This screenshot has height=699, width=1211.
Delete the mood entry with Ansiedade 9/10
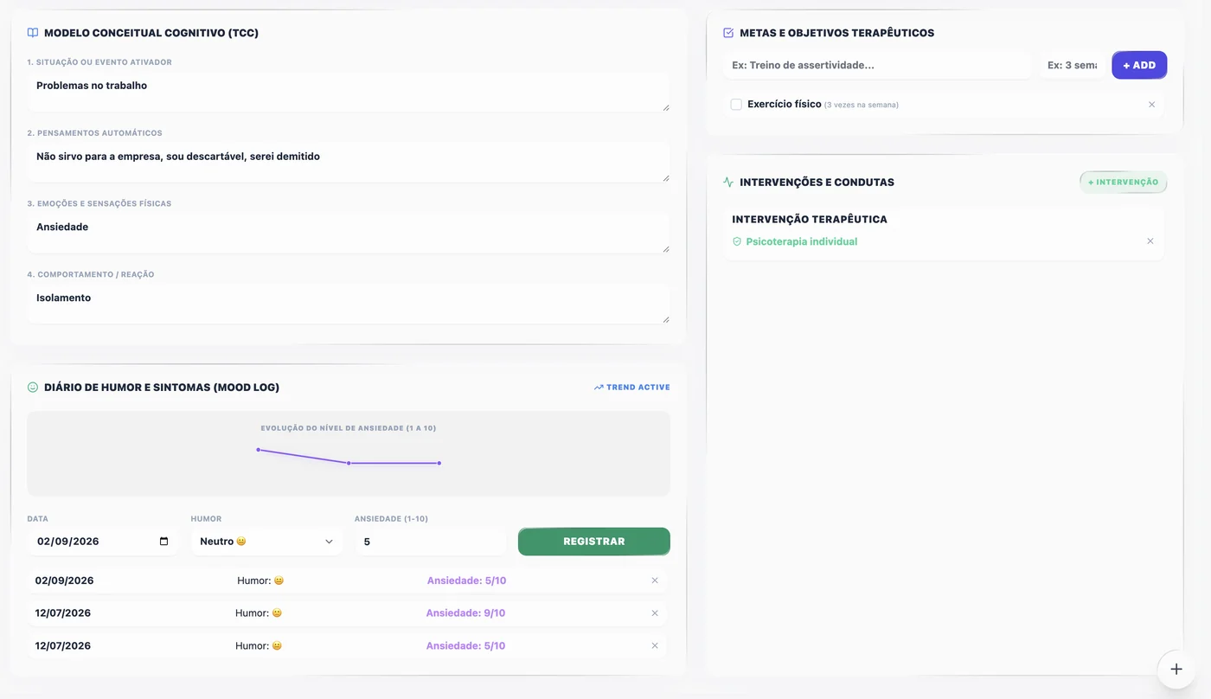click(x=655, y=613)
